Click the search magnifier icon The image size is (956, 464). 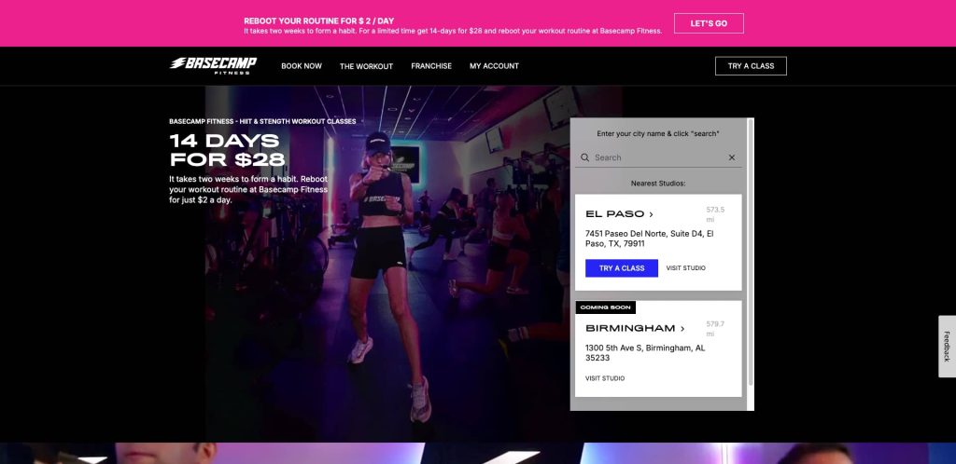pos(584,157)
